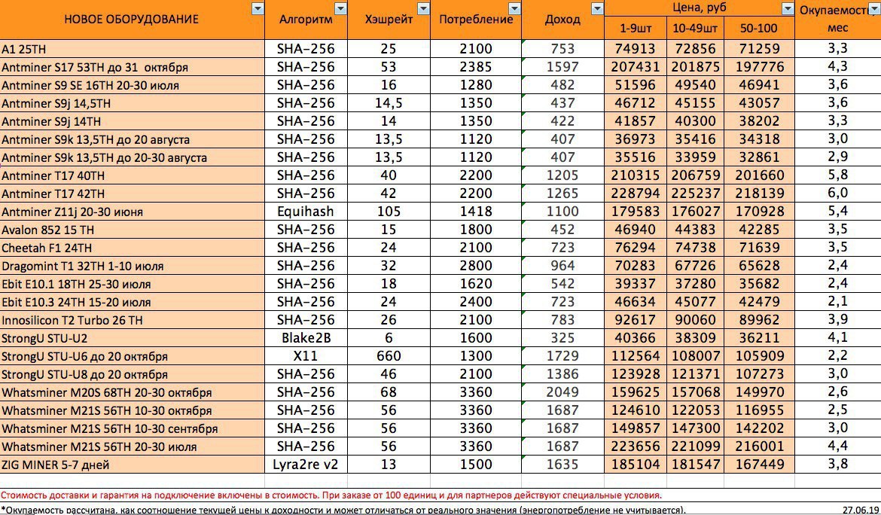Select the 1-9шт price subheader

tap(636, 28)
